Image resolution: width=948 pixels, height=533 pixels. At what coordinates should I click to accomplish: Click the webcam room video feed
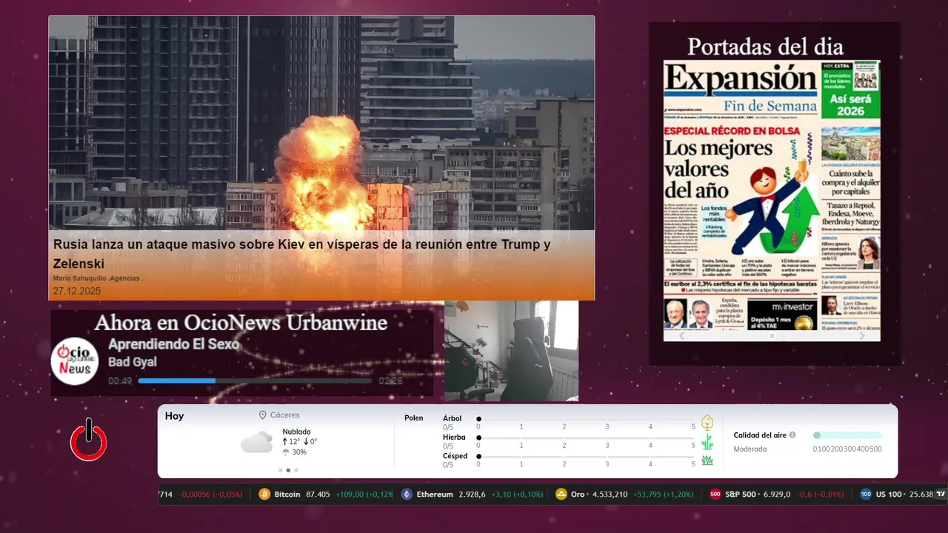click(511, 351)
